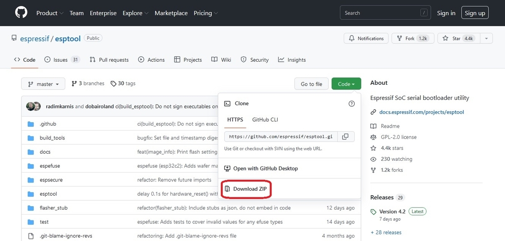505x241 pixels.
Task: Click the star icon beside 4.4k stars
Action: click(373, 148)
